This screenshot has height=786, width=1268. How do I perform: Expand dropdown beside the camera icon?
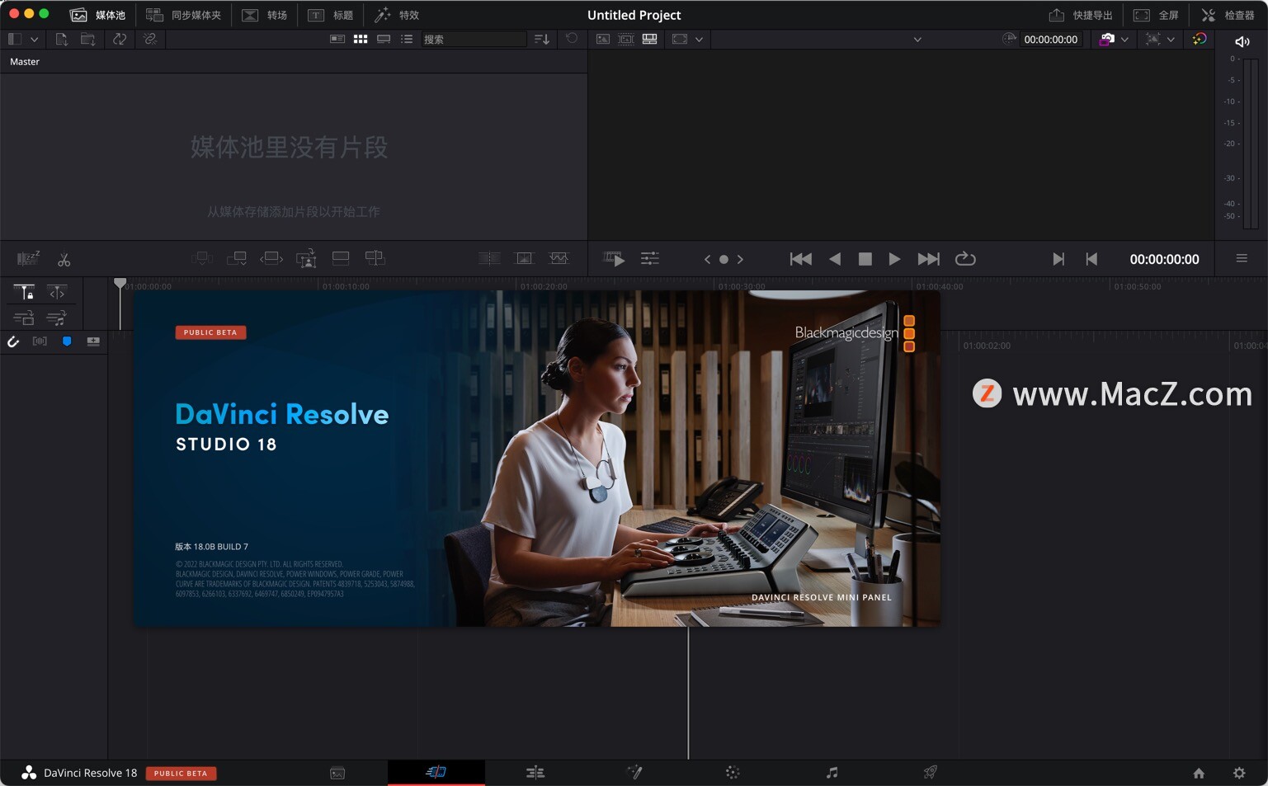[x=1124, y=39]
